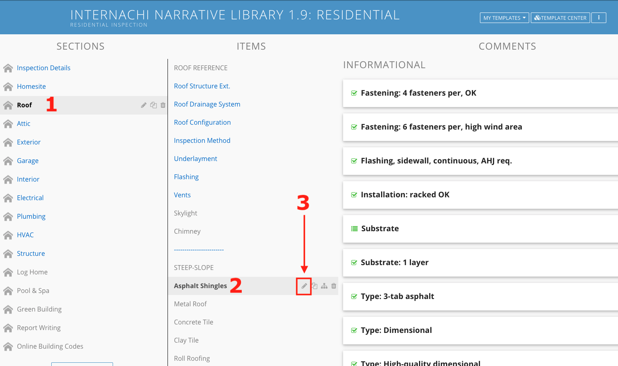
Task: Select the Roll Roofing item
Action: coord(192,358)
